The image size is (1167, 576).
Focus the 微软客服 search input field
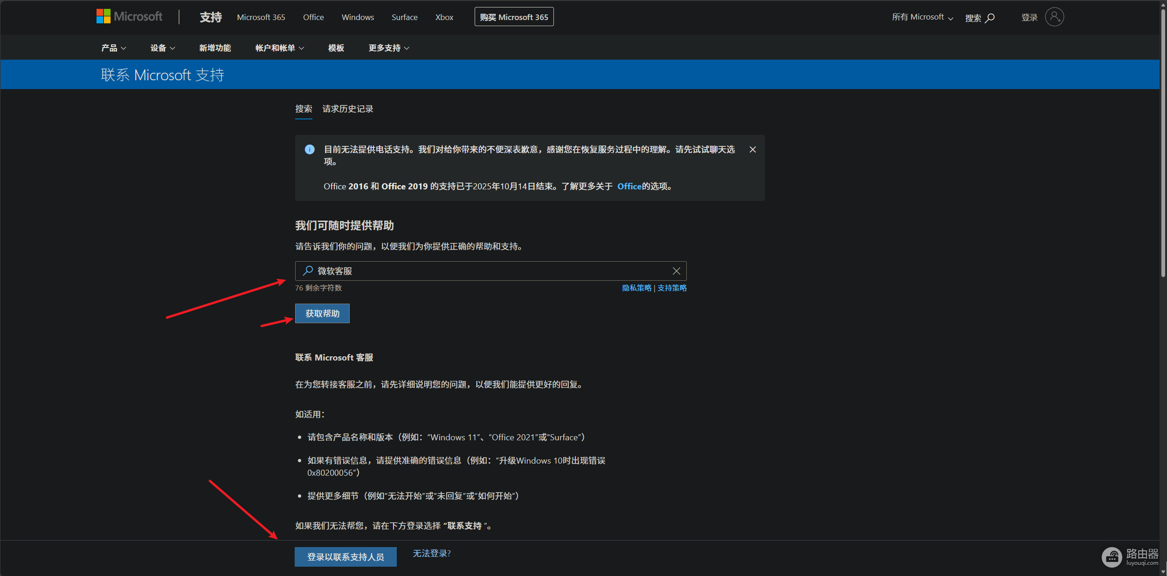pos(490,271)
